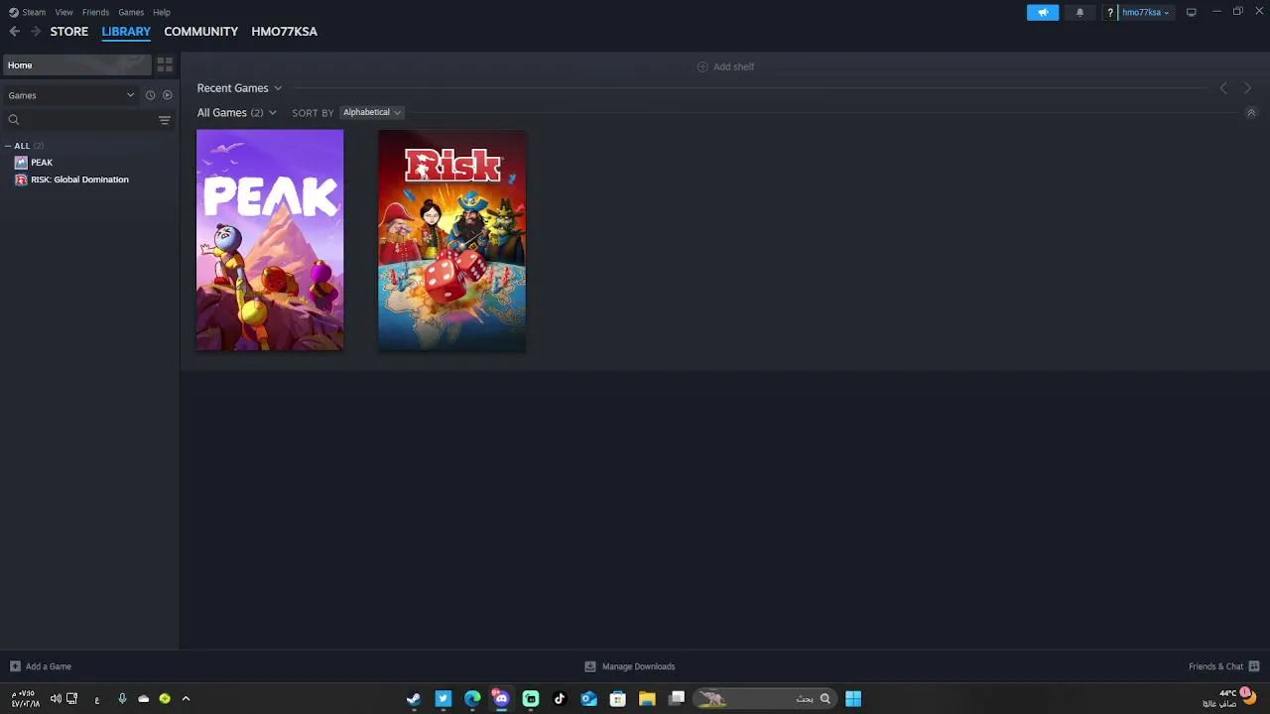The image size is (1270, 714).
Task: Switch to the STORE tab
Action: click(x=69, y=32)
